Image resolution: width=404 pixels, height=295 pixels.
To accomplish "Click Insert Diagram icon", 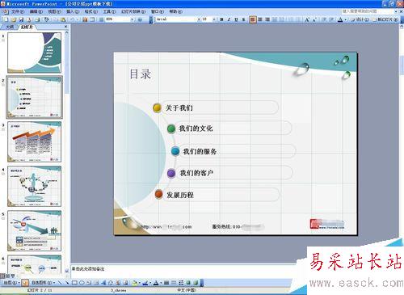I will 111,283.
